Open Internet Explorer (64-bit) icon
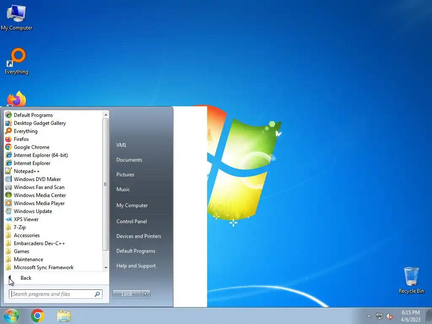 (x=8, y=155)
